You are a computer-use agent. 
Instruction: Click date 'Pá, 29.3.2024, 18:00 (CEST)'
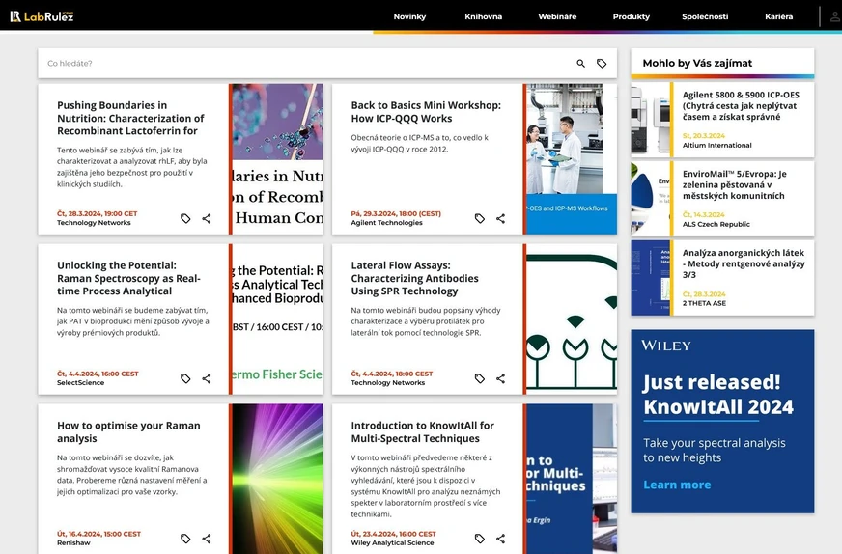396,213
